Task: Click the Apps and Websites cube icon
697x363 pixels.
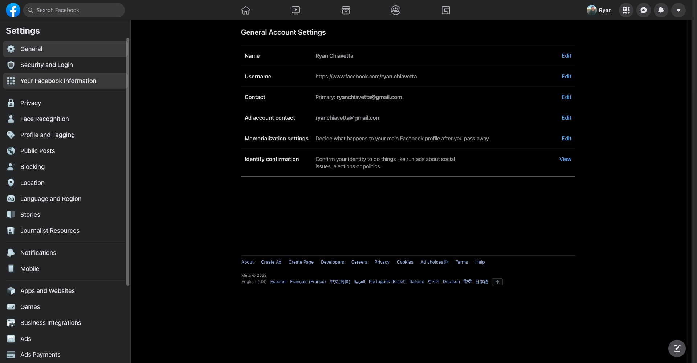Action: 11,291
